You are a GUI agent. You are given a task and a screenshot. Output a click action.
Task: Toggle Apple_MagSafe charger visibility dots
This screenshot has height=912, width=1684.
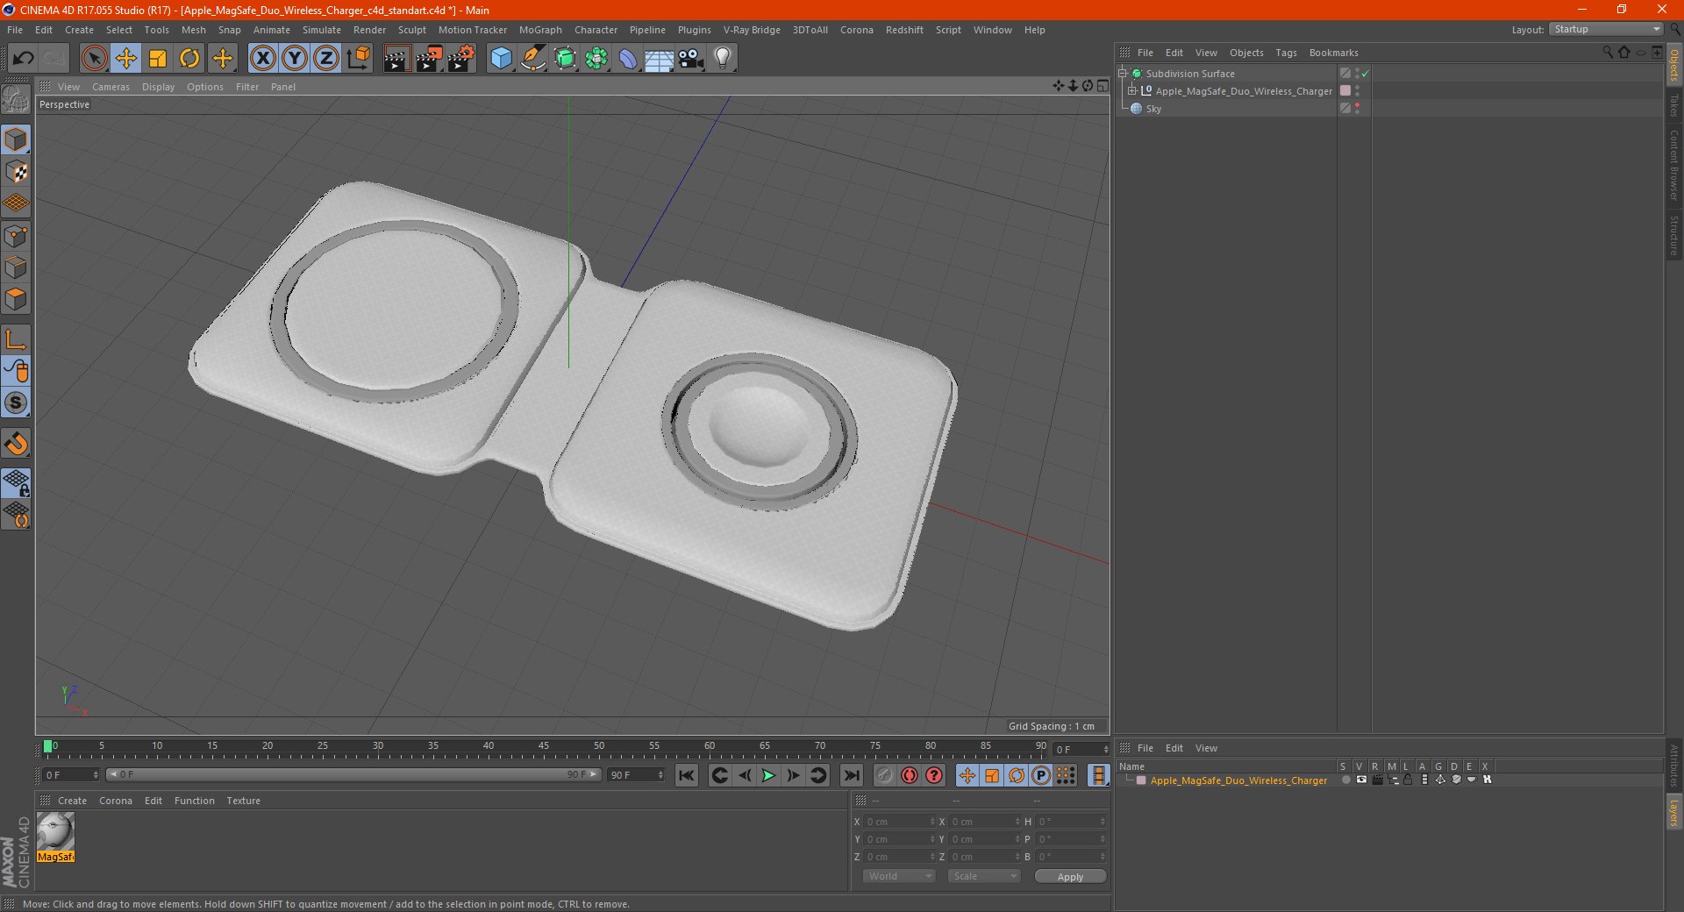pyautogui.click(x=1358, y=91)
